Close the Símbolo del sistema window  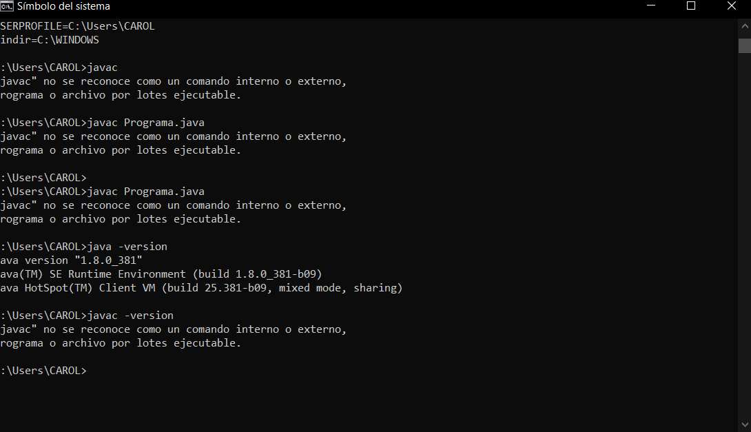click(730, 6)
